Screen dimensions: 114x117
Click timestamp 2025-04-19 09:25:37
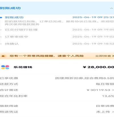pyautogui.click(x=93, y=17)
